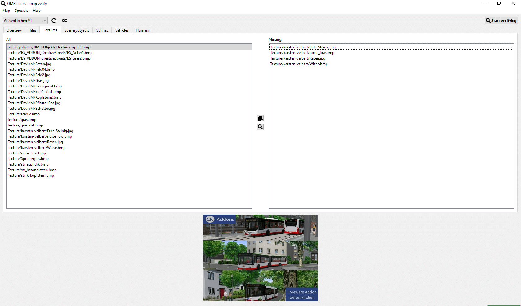Open the Help menu
Image resolution: width=521 pixels, height=306 pixels.
pos(37,11)
